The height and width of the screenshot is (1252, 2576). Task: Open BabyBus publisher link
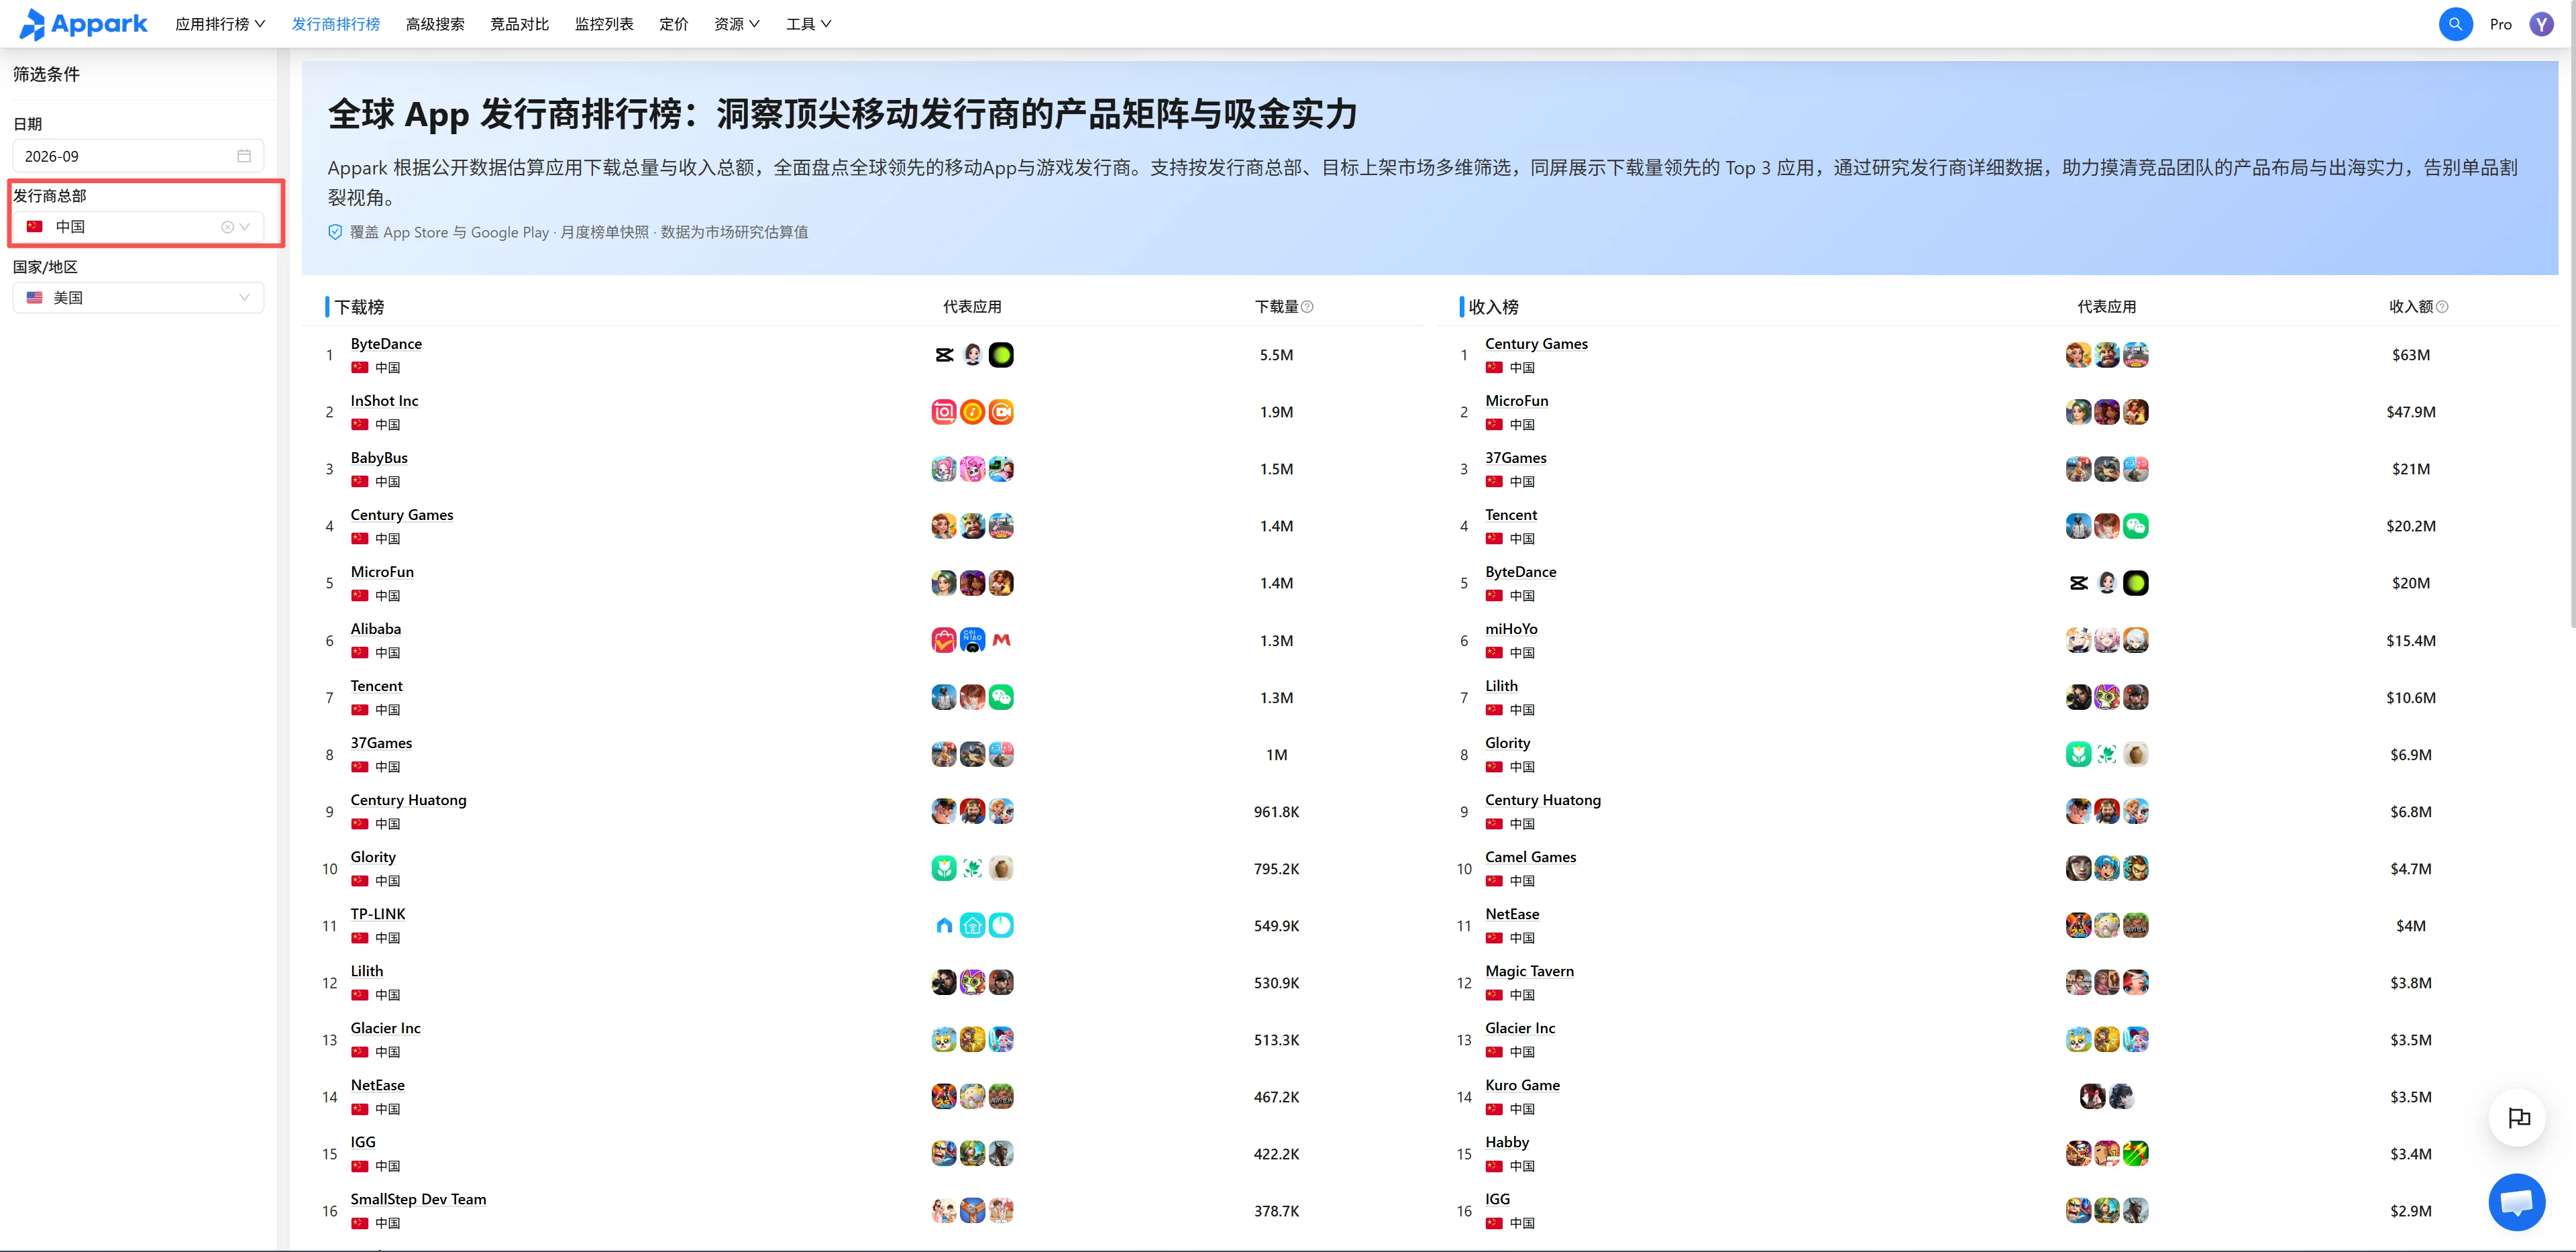tap(379, 458)
